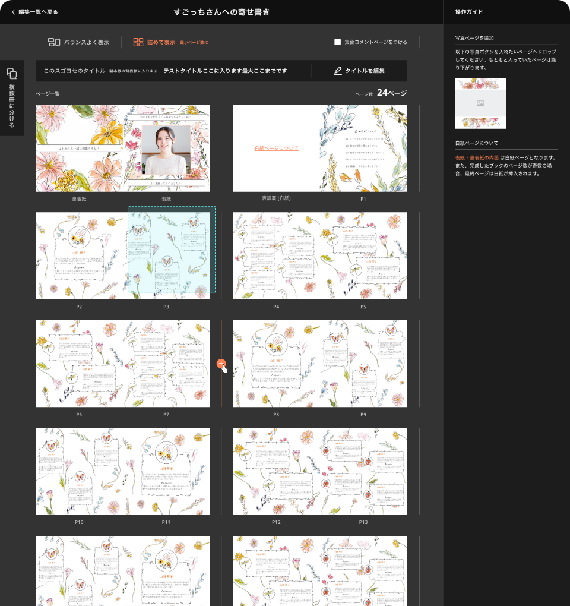The width and height of the screenshot is (570, 606).
Task: Open the 表紙・裏表紙の内側 link in guide
Action: point(477,157)
